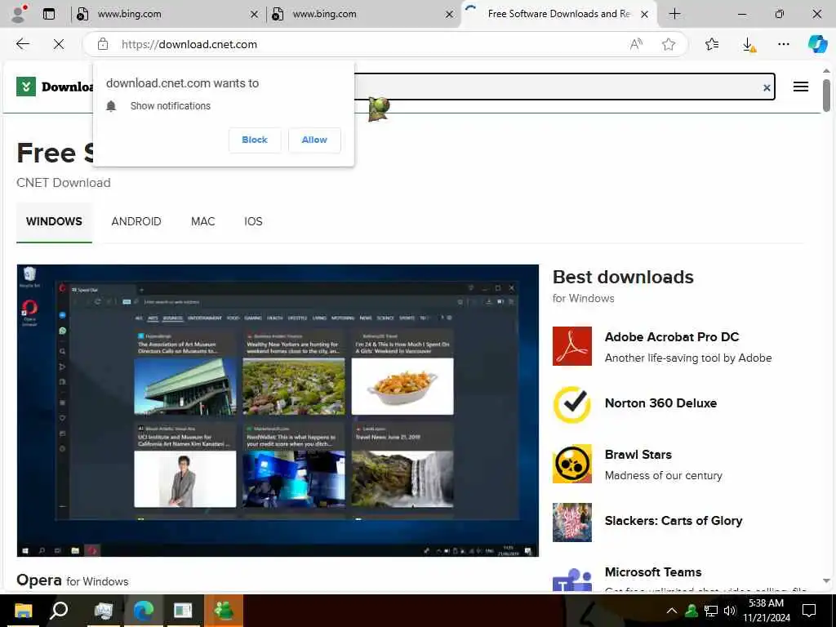Select the WINDOWS platform tab
The width and height of the screenshot is (836, 627).
54,221
